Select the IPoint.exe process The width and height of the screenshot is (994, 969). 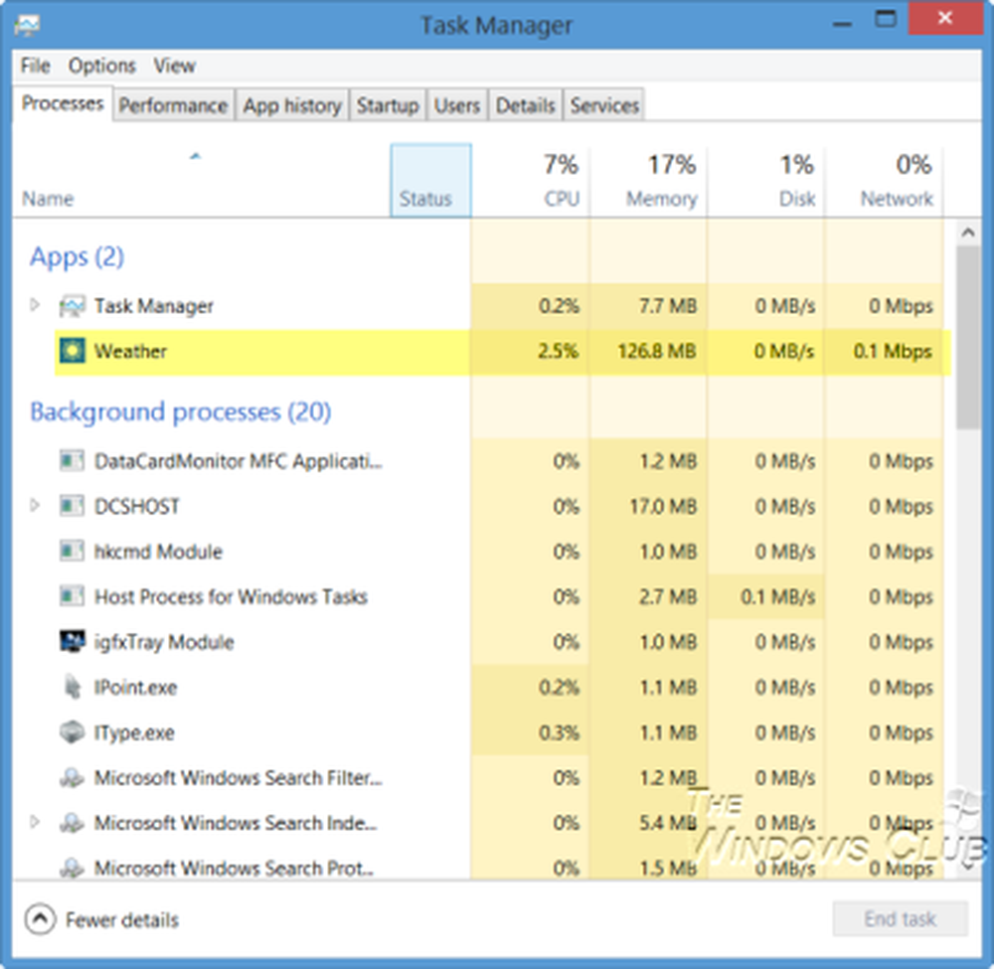tap(135, 687)
